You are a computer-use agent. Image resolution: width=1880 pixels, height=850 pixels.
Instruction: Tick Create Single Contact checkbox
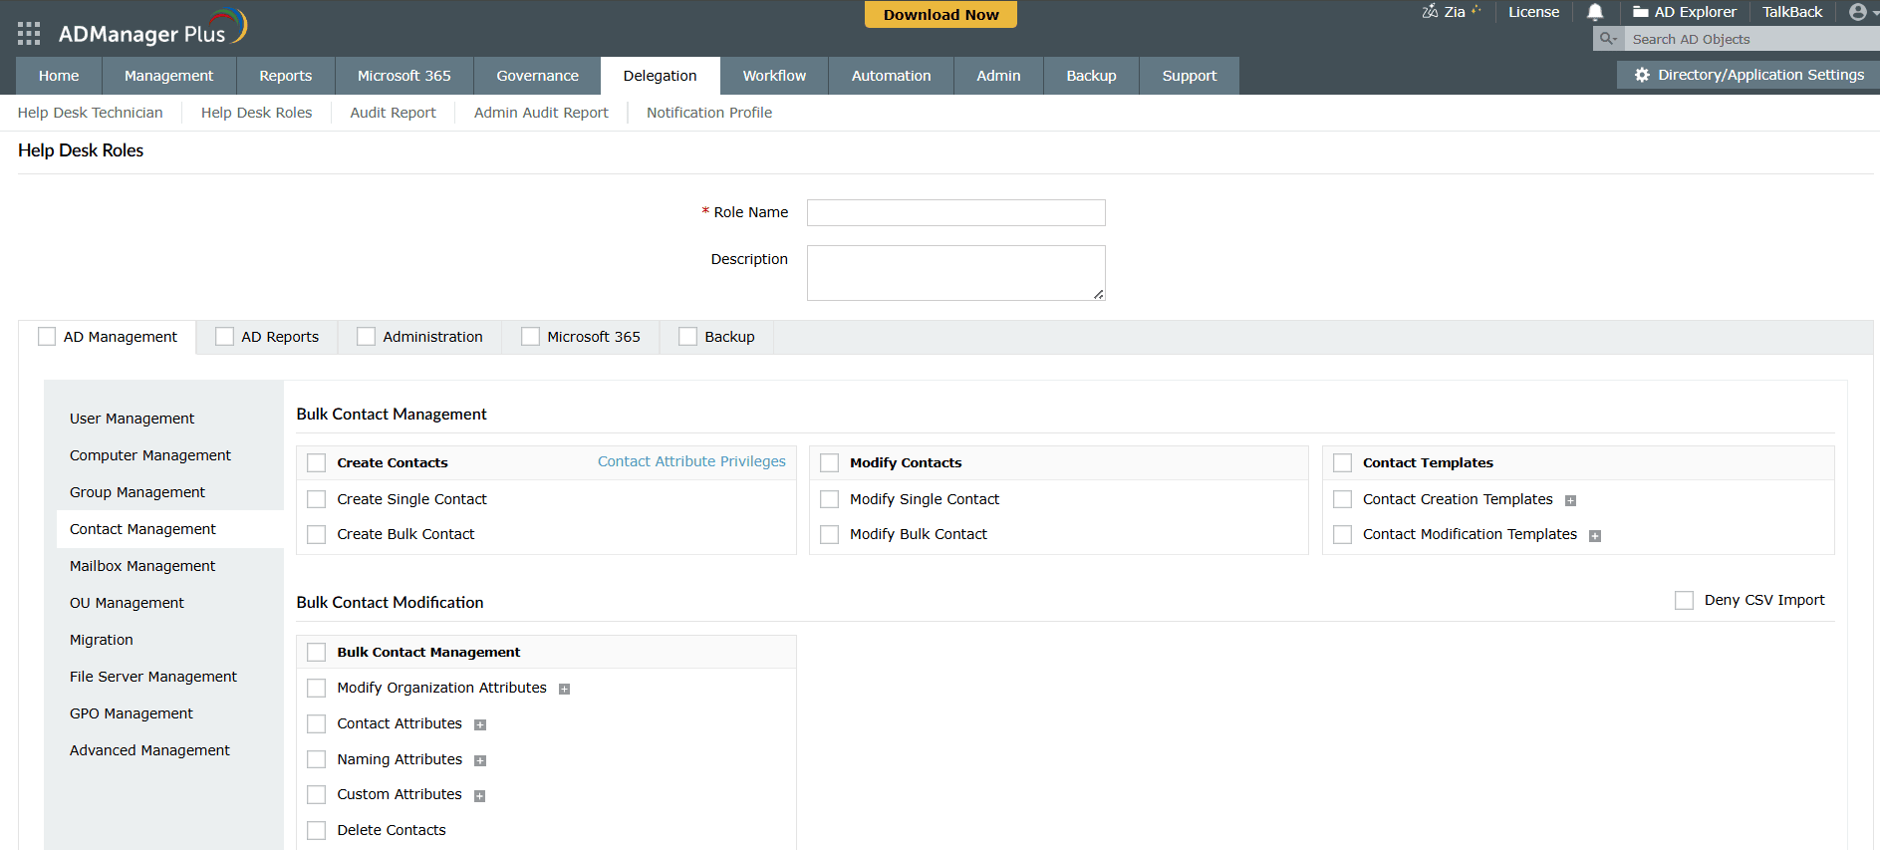(317, 499)
